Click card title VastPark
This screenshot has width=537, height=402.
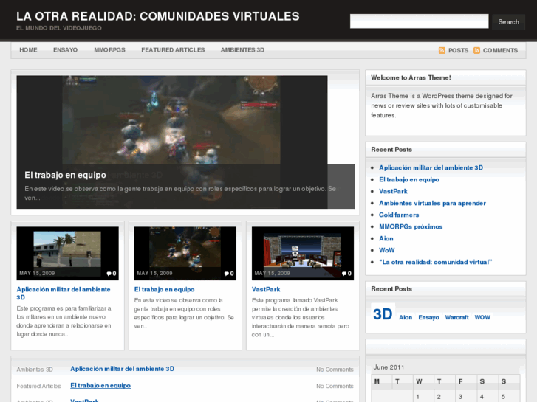(x=266, y=289)
